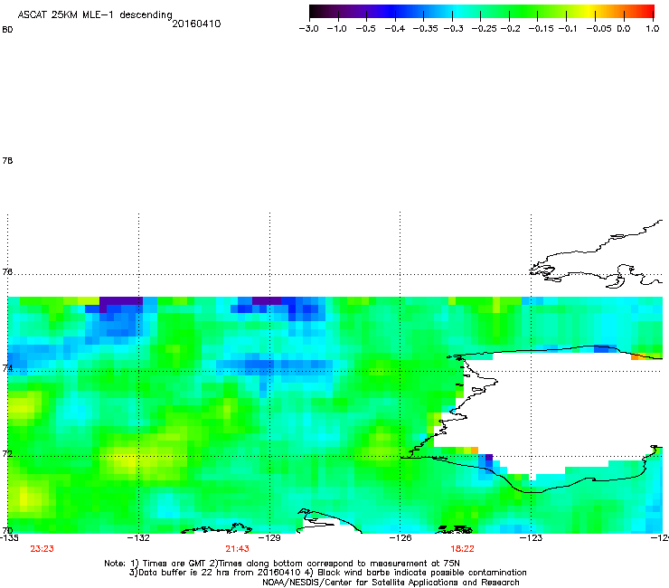Viewport: 669px width, 588px height.
Task: Click the ASCAT 25KM MLE-1 descending title
Action: (x=95, y=15)
